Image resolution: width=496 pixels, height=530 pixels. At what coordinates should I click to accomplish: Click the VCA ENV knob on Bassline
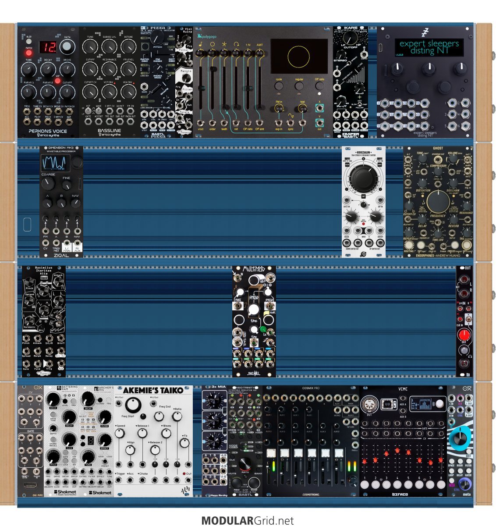click(128, 91)
